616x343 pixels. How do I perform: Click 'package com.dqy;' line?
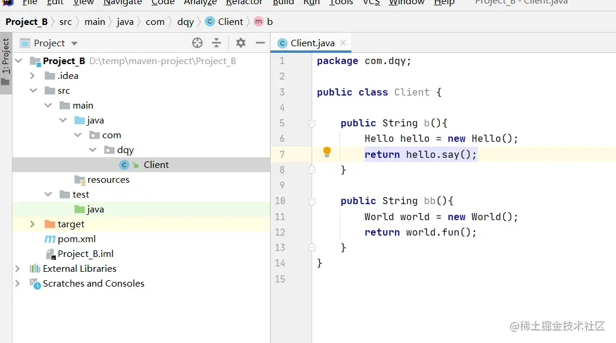364,61
